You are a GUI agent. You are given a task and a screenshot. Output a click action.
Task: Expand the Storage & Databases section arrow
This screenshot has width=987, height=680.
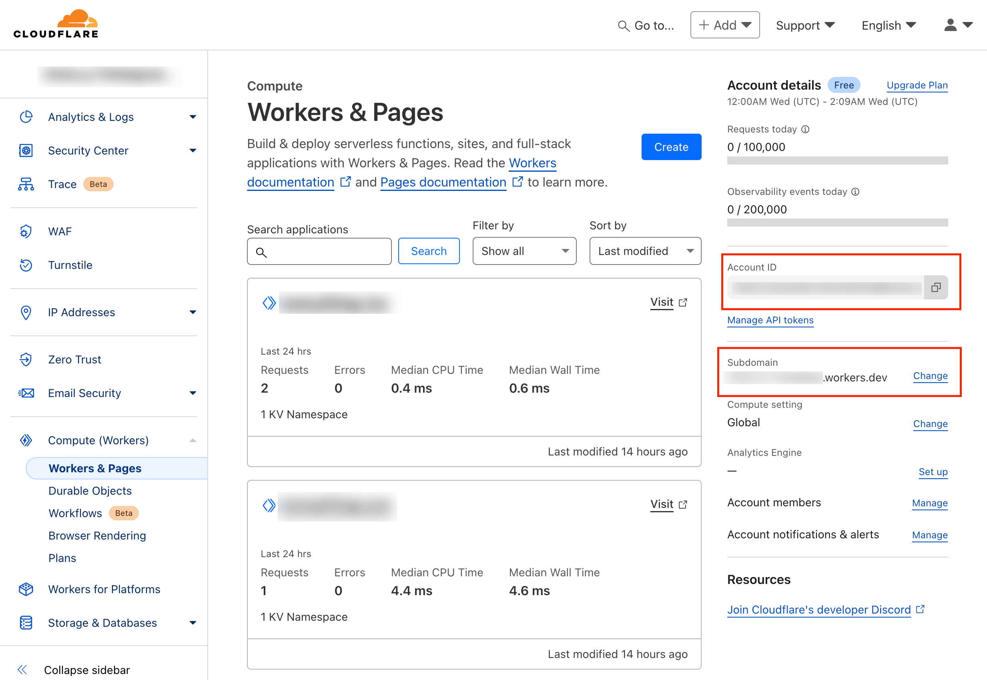tap(193, 622)
